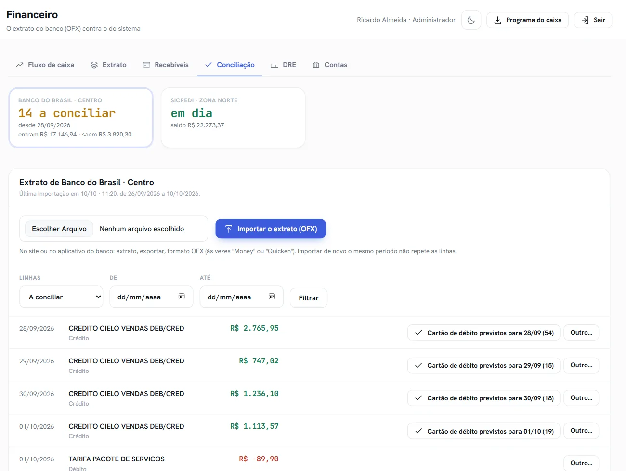Click the trend icon beside Fluxo de caixa
Viewport: 626px width, 471px height.
click(20, 65)
